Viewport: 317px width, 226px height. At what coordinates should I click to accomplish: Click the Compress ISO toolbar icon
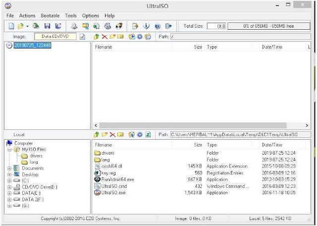(85, 26)
